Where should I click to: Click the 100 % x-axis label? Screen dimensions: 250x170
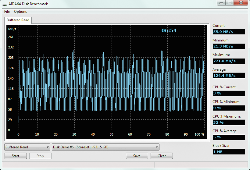(199, 134)
